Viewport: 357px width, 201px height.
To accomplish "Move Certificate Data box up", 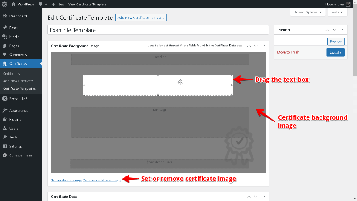I will (249, 197).
